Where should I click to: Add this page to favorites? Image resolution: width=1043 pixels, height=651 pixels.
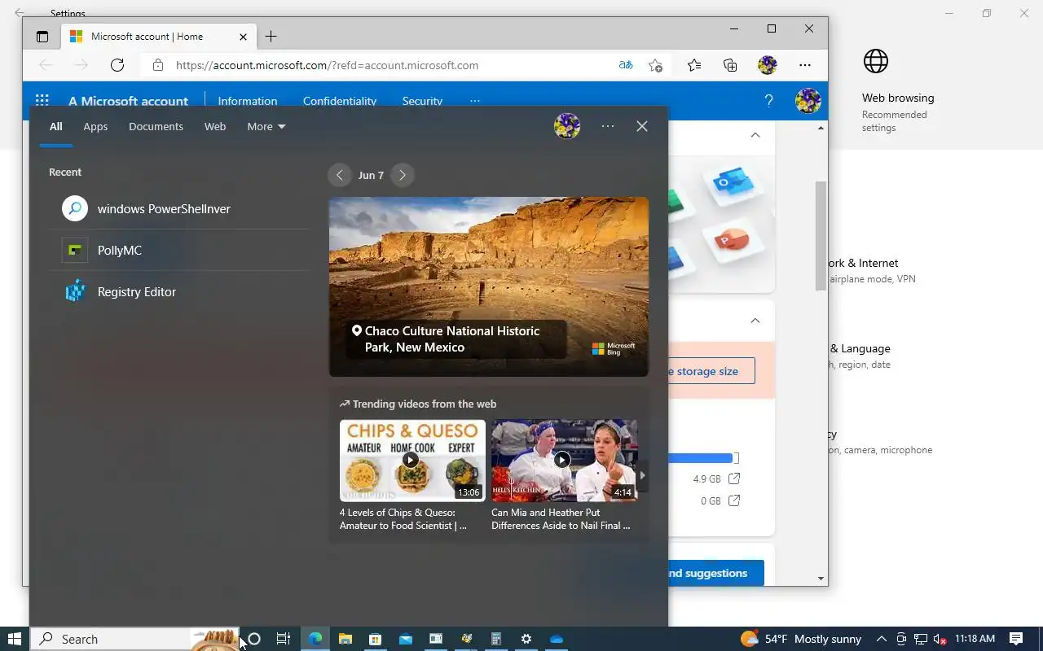[656, 65]
